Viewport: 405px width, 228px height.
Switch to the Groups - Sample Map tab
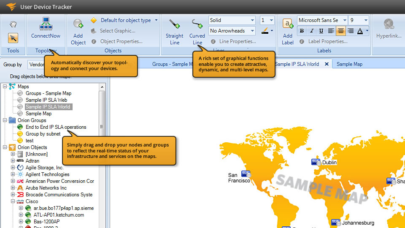point(172,64)
